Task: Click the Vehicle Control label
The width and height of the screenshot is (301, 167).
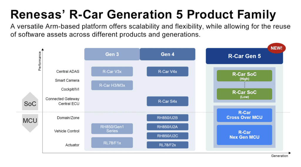Action: (67, 131)
